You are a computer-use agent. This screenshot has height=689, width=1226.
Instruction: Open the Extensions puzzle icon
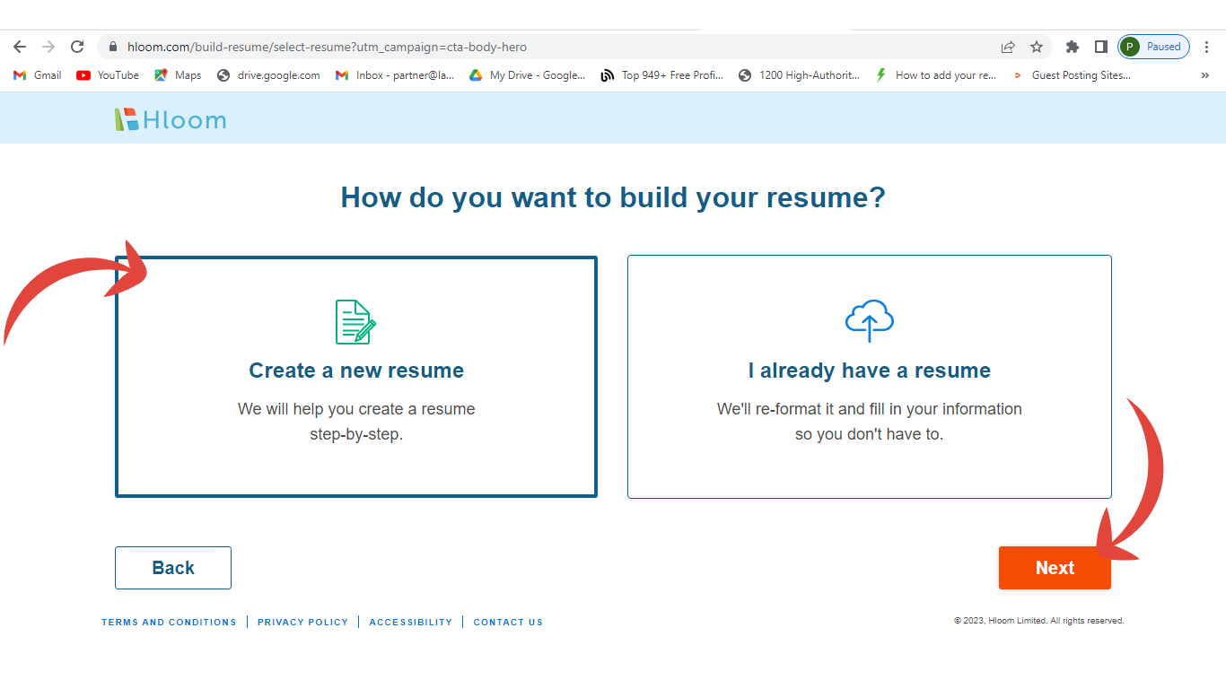tap(1072, 47)
